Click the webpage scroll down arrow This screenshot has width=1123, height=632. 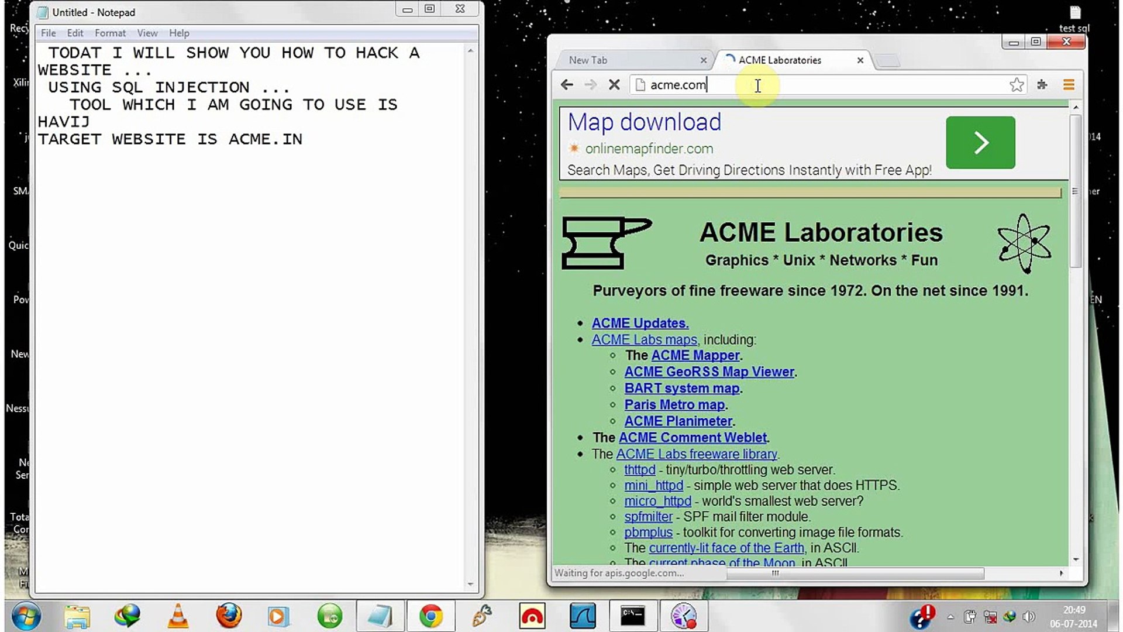pyautogui.click(x=1076, y=559)
